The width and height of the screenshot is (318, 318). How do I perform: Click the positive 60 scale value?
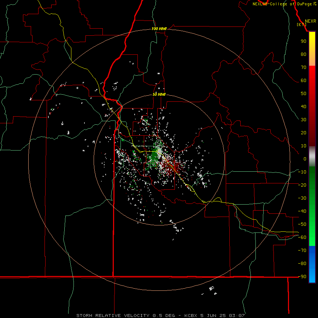[304, 80]
